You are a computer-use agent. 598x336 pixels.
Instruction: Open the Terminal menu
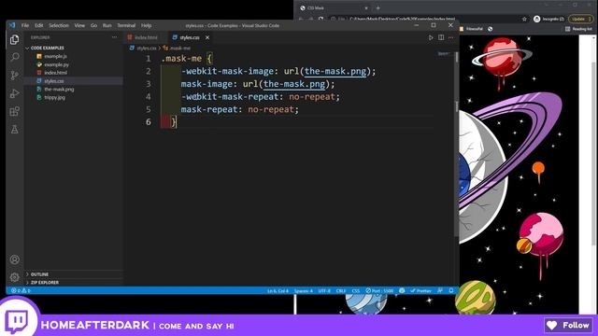(126, 25)
